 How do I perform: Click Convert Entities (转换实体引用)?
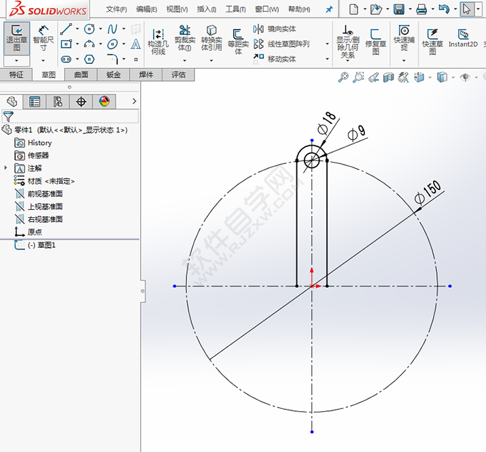coord(211,38)
